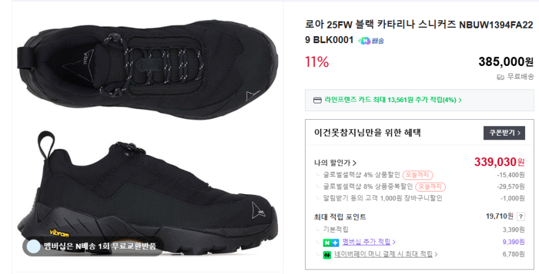539x274 pixels.
Task: Click the second 오늘까지 badge
Action: 430,186
